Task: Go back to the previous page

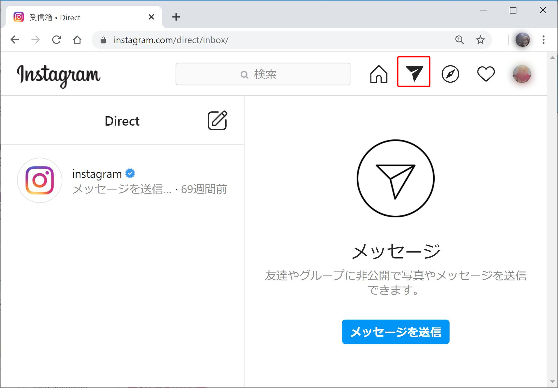Action: [x=15, y=40]
